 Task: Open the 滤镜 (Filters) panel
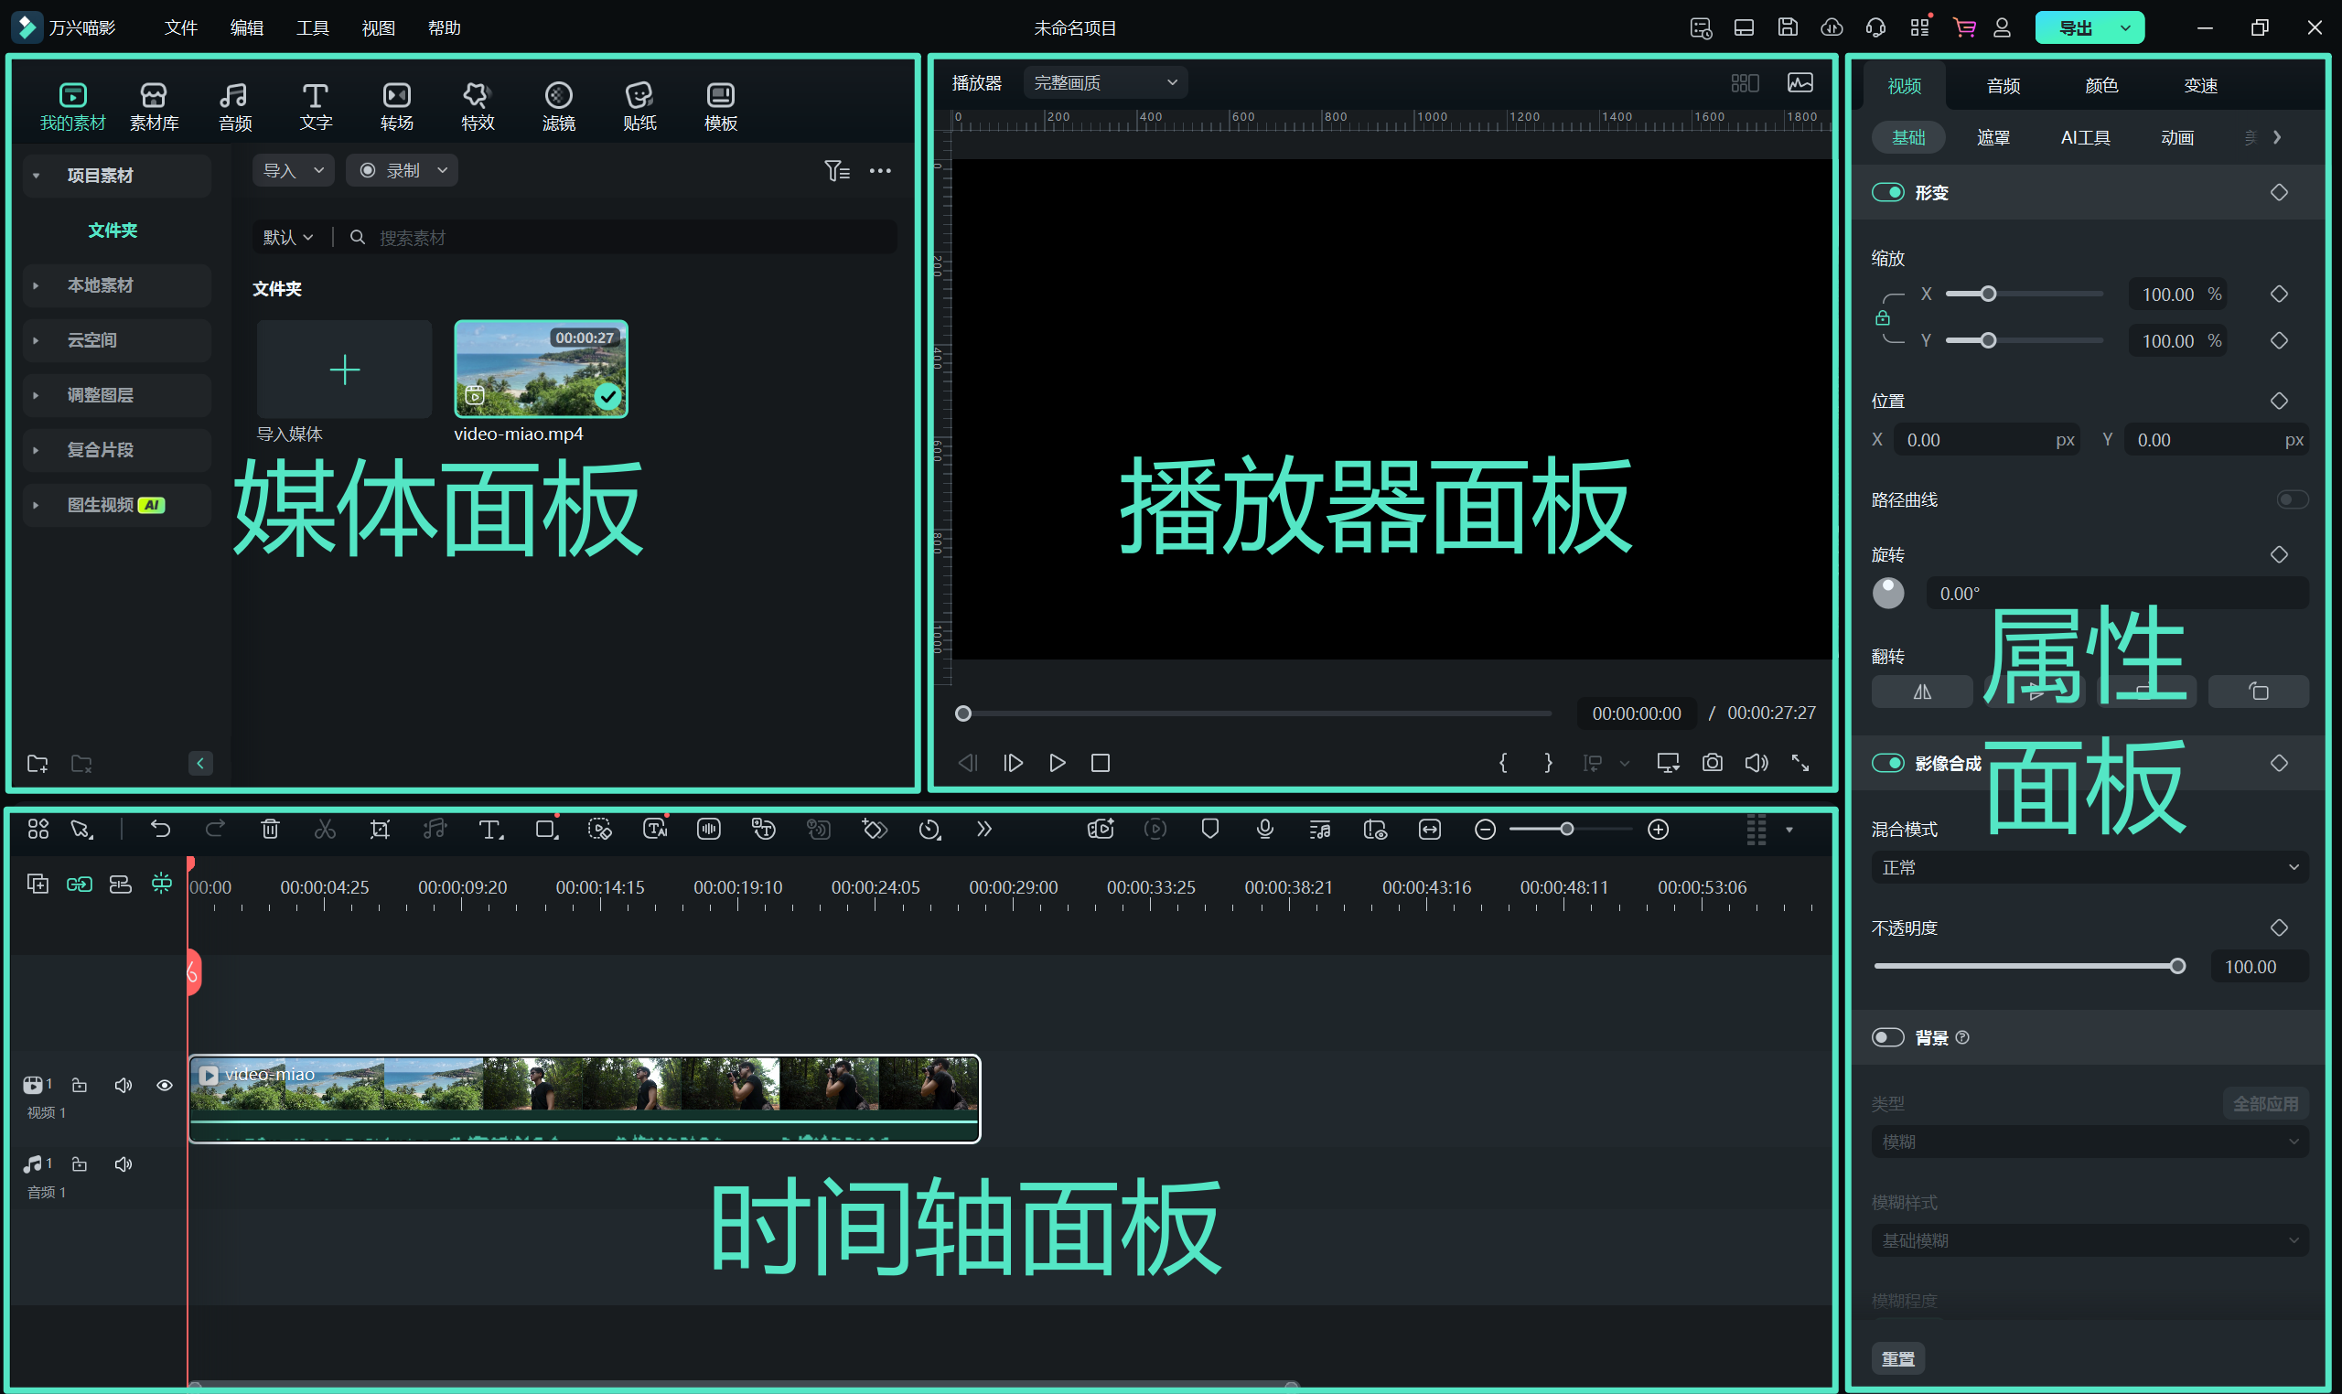(558, 103)
